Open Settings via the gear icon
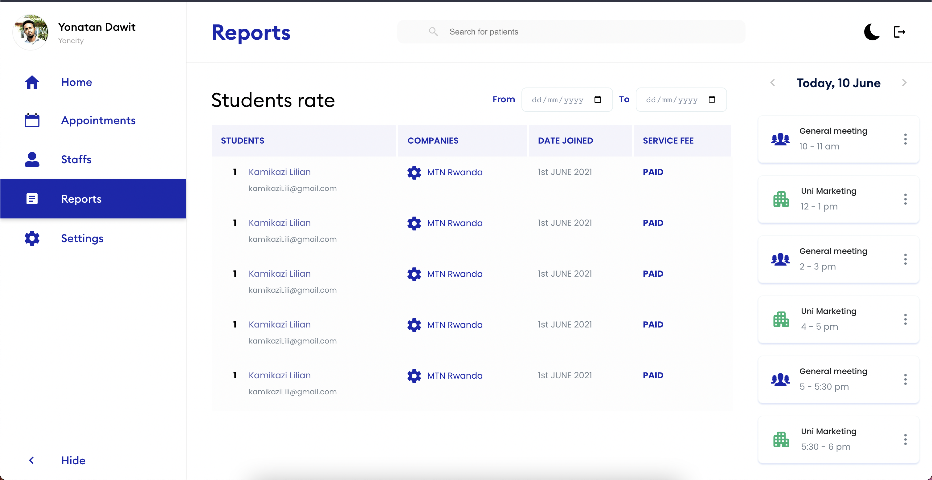This screenshot has width=932, height=480. pyautogui.click(x=32, y=238)
